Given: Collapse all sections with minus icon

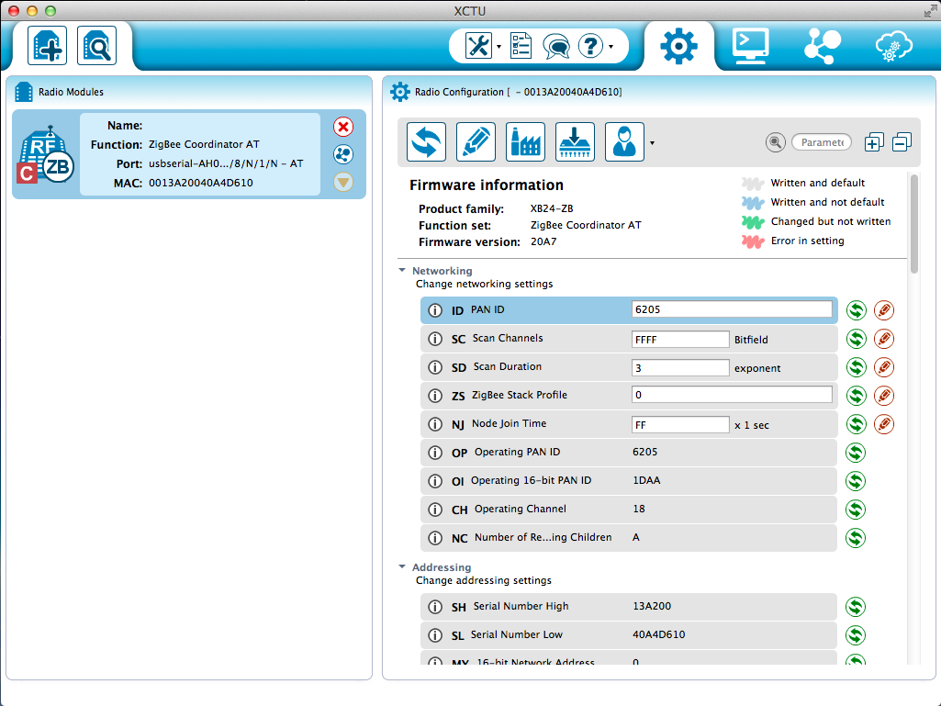Looking at the screenshot, I should click(902, 142).
